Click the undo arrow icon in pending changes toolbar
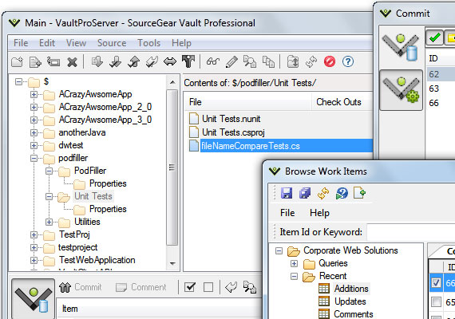 click(231, 287)
